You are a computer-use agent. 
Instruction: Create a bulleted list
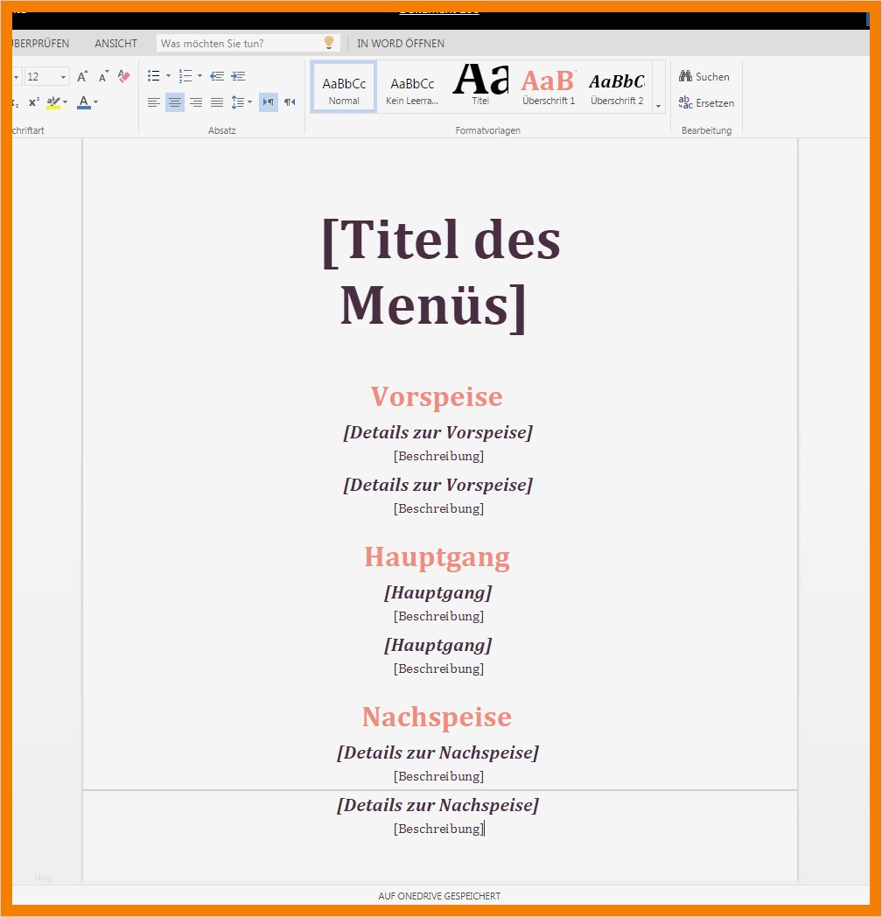(x=154, y=75)
